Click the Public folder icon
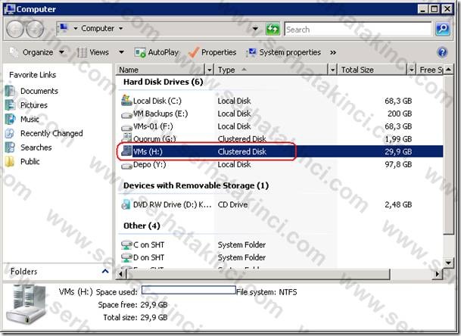The image size is (461, 336). pos(10,161)
